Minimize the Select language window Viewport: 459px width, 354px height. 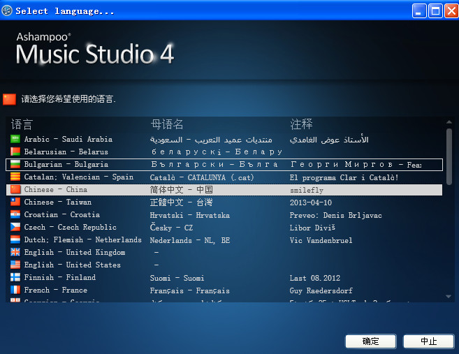coord(419,11)
